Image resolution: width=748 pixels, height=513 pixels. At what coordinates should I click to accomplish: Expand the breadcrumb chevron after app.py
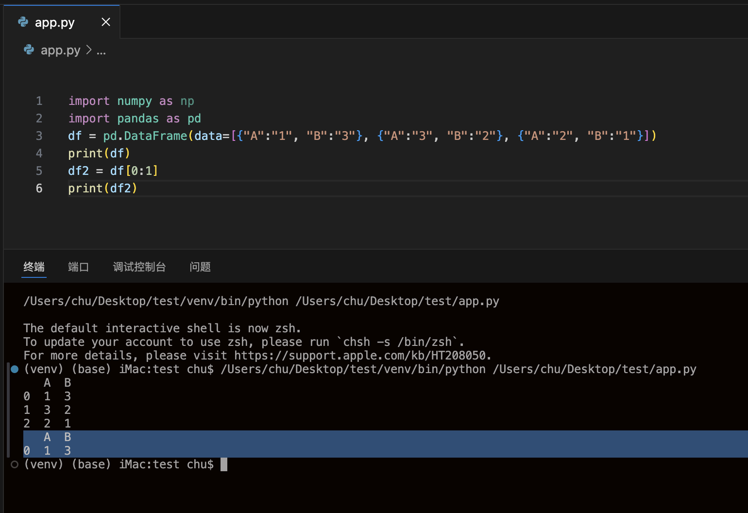pos(89,50)
